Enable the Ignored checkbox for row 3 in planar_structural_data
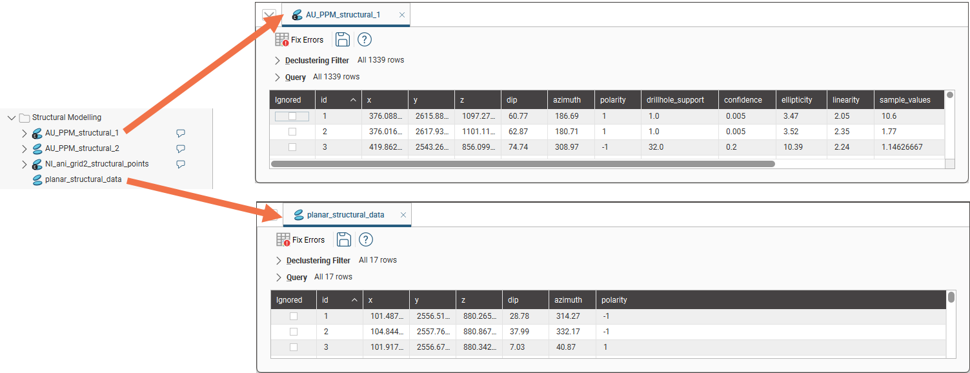The width and height of the screenshot is (970, 373). point(294,347)
